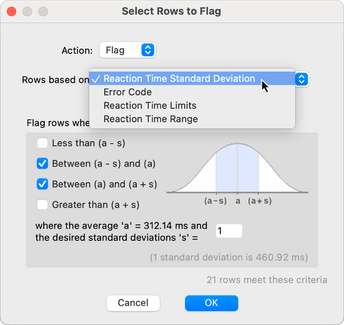Select Reaction Time Range option
The width and height of the screenshot is (344, 325).
(150, 119)
